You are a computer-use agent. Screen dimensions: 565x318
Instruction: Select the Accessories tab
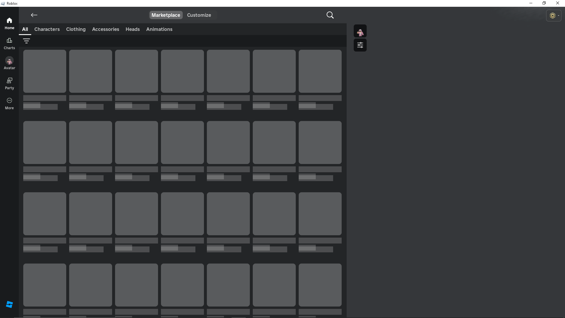(106, 29)
